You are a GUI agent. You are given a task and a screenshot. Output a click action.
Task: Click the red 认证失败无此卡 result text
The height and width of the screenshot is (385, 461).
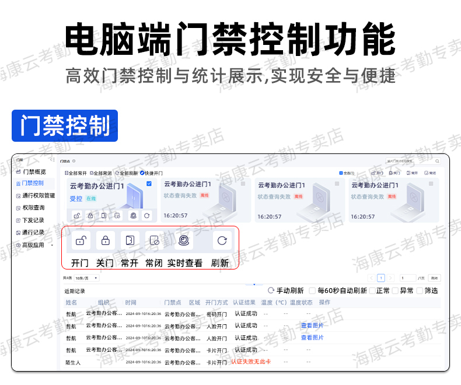click(x=251, y=362)
